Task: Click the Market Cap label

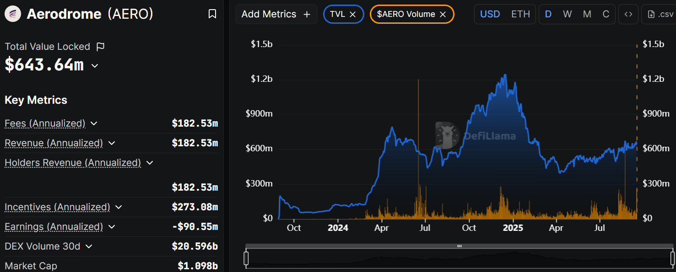Action: [x=31, y=266]
